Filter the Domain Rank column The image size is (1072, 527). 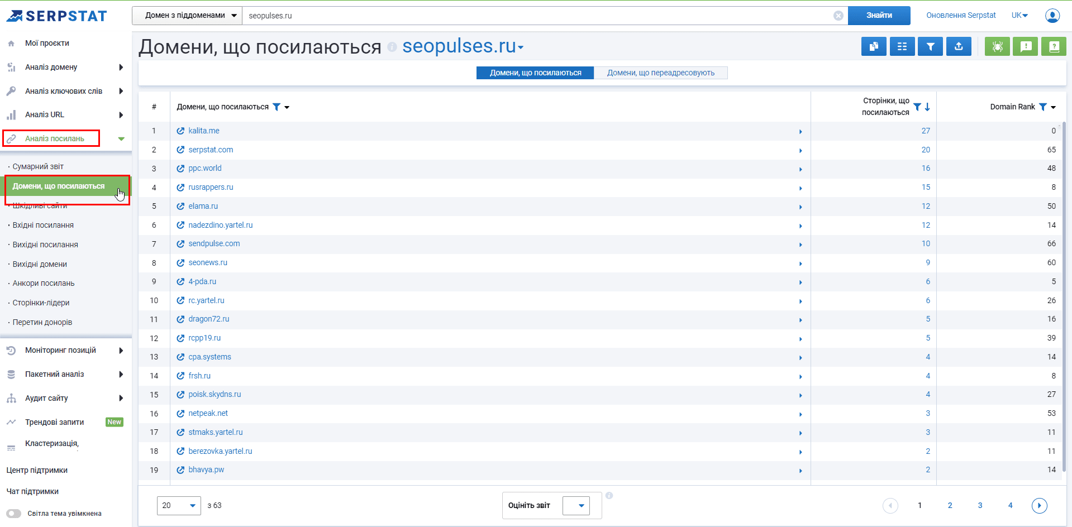(x=1043, y=107)
